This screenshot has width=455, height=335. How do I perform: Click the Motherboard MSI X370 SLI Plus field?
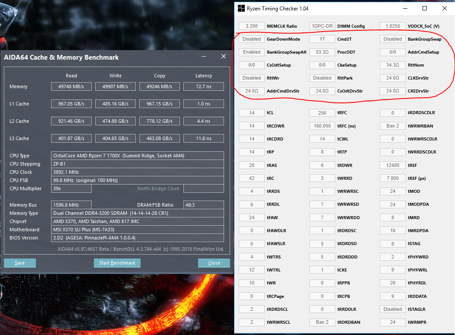point(138,230)
